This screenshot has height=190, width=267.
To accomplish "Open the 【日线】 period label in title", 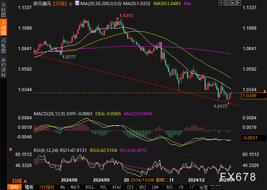I will (x=60, y=4).
